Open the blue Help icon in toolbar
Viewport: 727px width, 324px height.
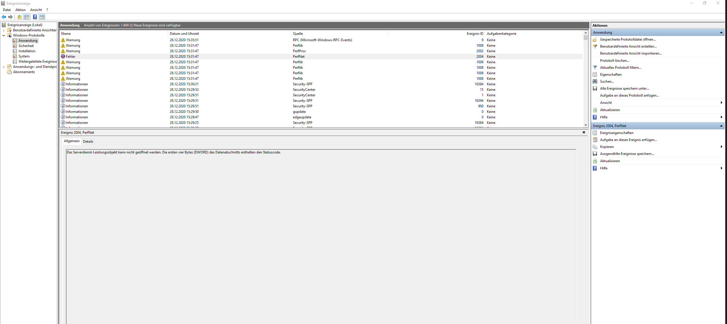click(x=35, y=17)
